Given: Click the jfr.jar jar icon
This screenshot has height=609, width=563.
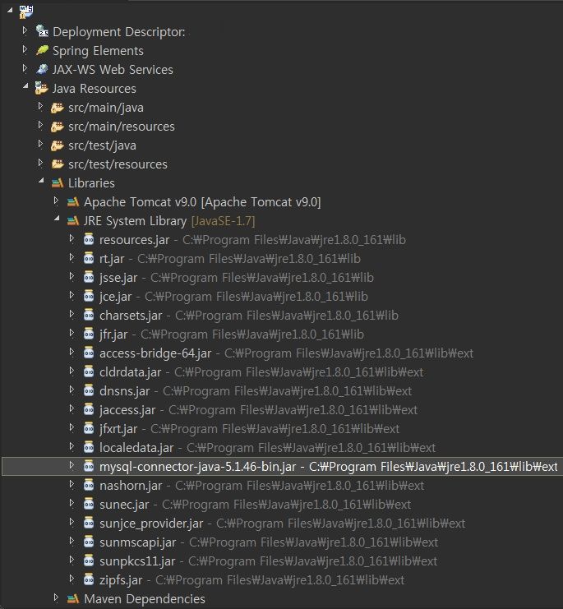Looking at the screenshot, I should (x=89, y=334).
